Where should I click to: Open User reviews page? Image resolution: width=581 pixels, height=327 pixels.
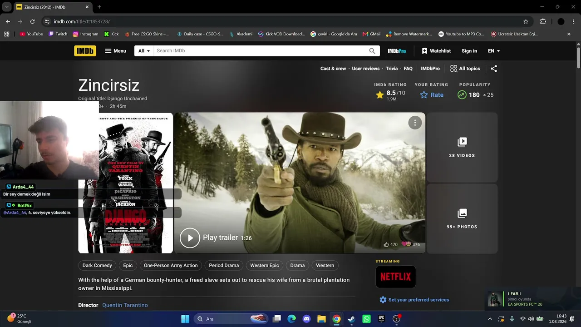coord(366,69)
